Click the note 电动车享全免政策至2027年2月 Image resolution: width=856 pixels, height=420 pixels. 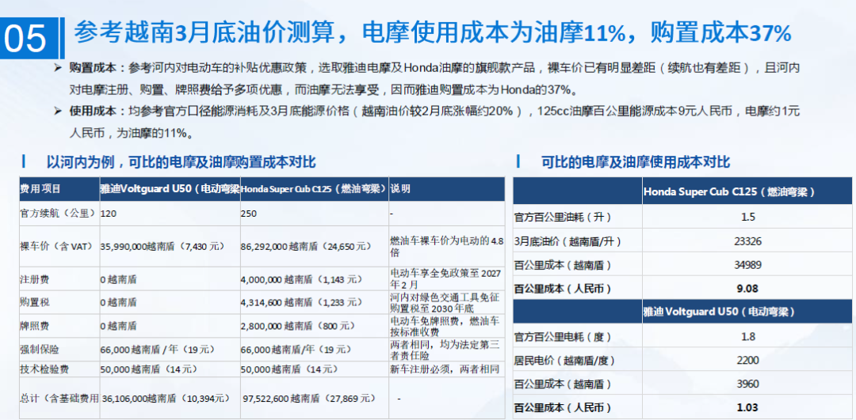pyautogui.click(x=446, y=278)
